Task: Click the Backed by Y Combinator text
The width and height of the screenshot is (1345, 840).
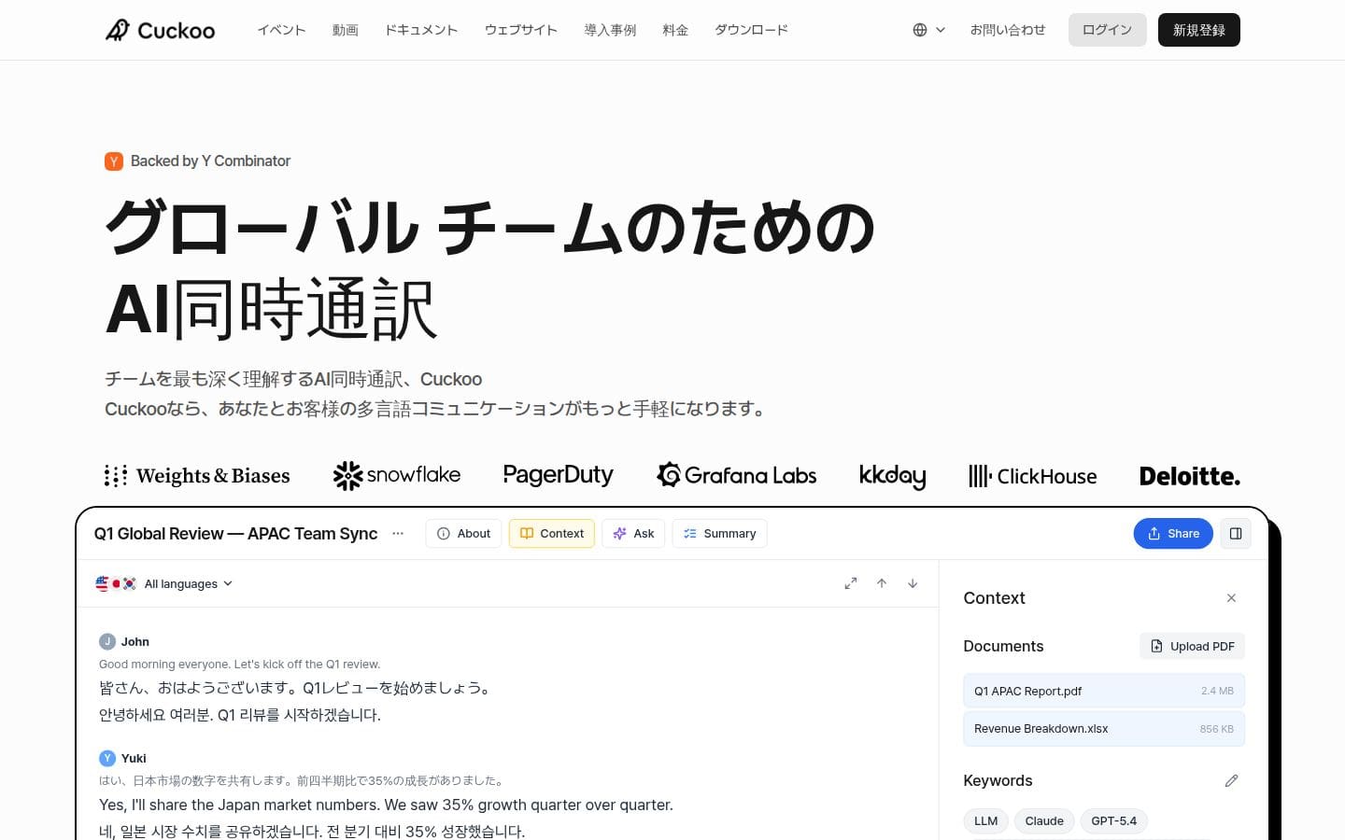Action: tap(210, 161)
